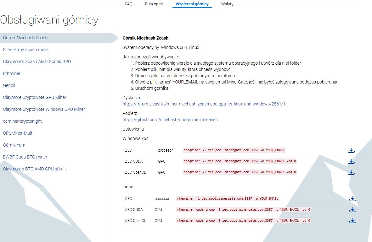372x242 pixels.
Task: Open Claymore CryptoNote Windows CPU Miner
Action: click(44, 109)
